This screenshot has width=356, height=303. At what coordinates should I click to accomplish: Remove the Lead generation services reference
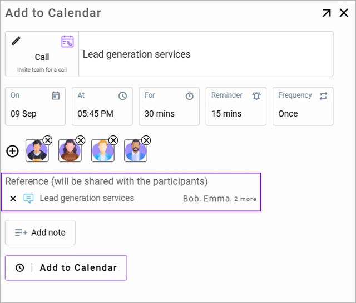tap(13, 199)
